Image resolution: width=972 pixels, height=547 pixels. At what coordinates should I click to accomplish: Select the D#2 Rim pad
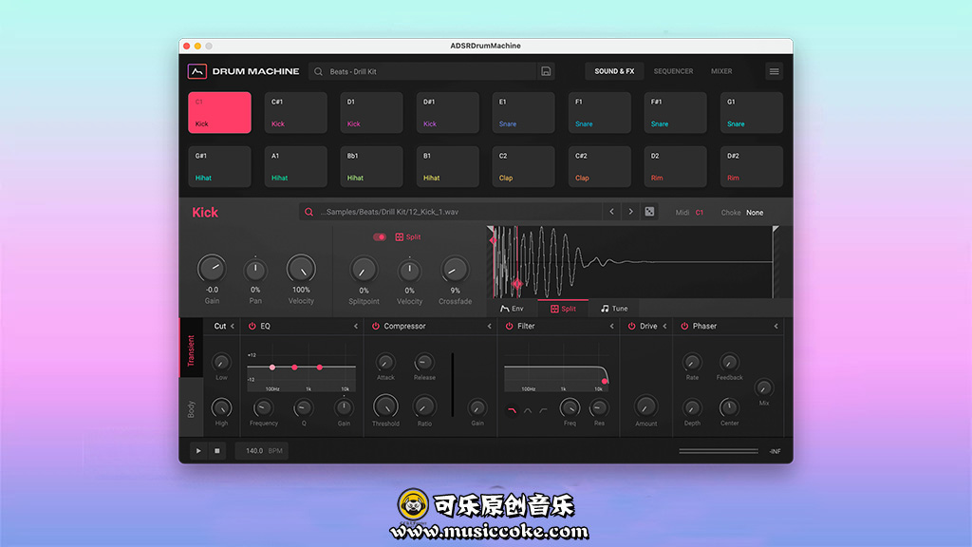click(x=752, y=166)
